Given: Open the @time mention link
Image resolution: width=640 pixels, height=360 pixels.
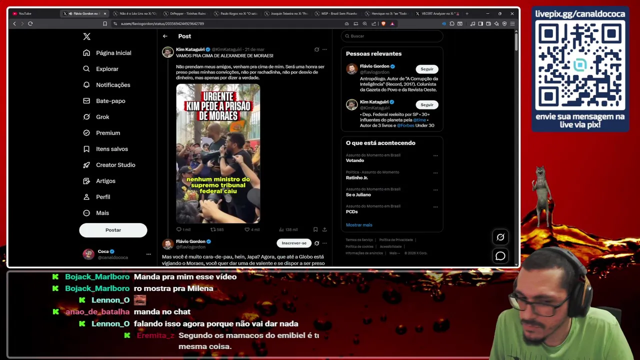Looking at the screenshot, I should point(419,120).
